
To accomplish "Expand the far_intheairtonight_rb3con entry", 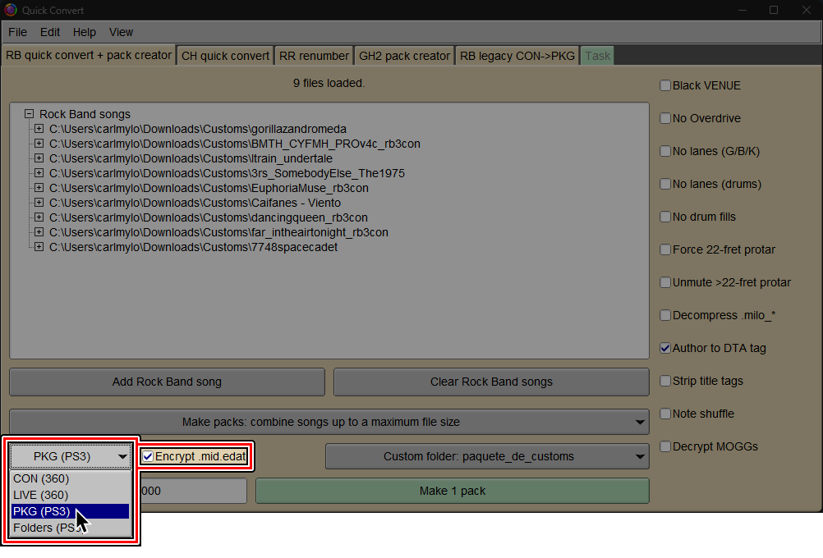I will click(x=39, y=231).
